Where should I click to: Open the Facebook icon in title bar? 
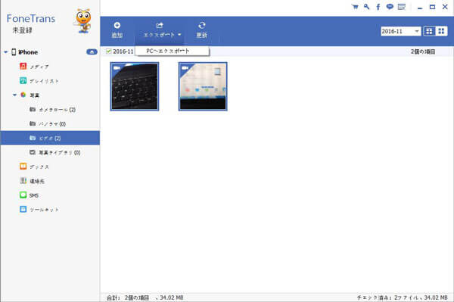(378, 7)
